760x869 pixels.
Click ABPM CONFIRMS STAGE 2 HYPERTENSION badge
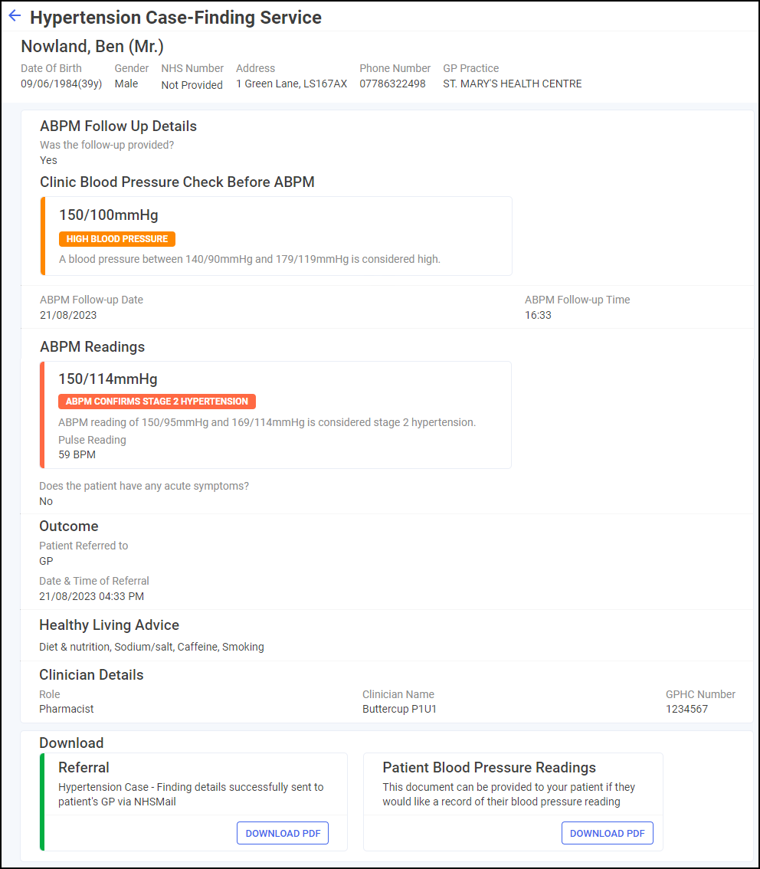pos(157,402)
